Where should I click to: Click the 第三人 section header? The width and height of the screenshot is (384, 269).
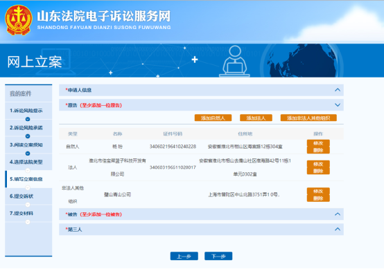(201, 230)
